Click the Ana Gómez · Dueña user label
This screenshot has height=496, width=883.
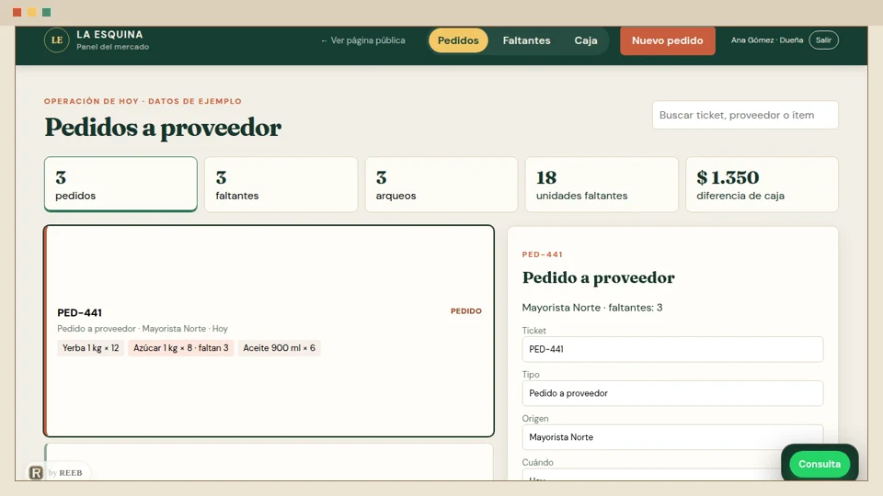coord(767,39)
